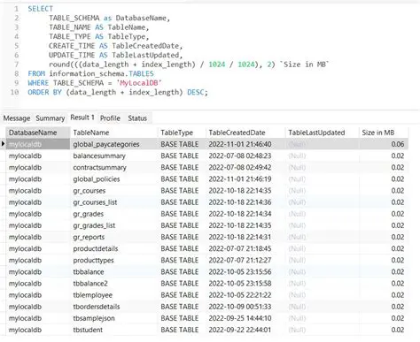Switch to the Status tab
The image size is (420, 342).
[x=137, y=118]
